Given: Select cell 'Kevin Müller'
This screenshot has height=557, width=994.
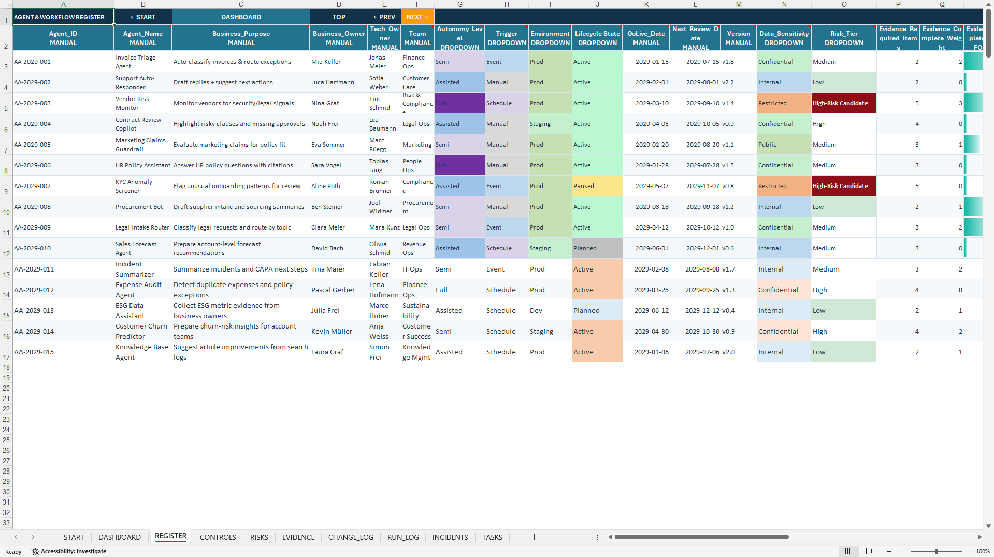Looking at the screenshot, I should [339, 331].
